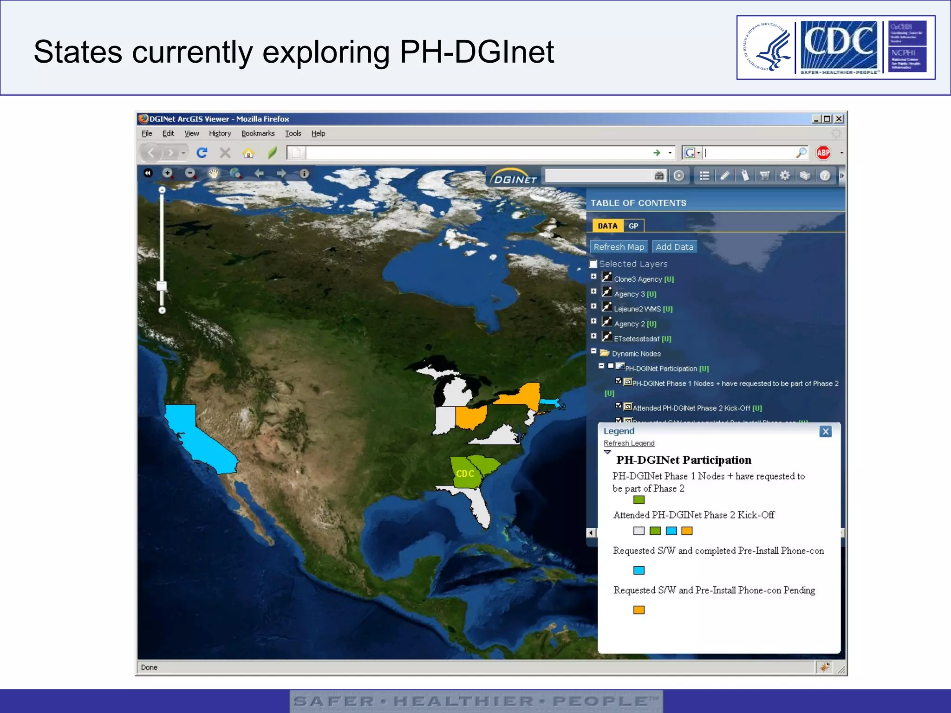Go to the Firefox home page icon
The height and width of the screenshot is (713, 951).
coord(249,153)
